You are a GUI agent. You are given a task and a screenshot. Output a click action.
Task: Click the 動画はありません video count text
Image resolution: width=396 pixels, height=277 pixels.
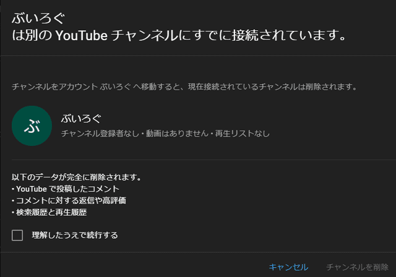[177, 133]
